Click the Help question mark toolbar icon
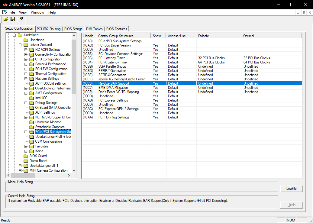Viewport: 313px width, 223px height. pyautogui.click(x=21, y=19)
